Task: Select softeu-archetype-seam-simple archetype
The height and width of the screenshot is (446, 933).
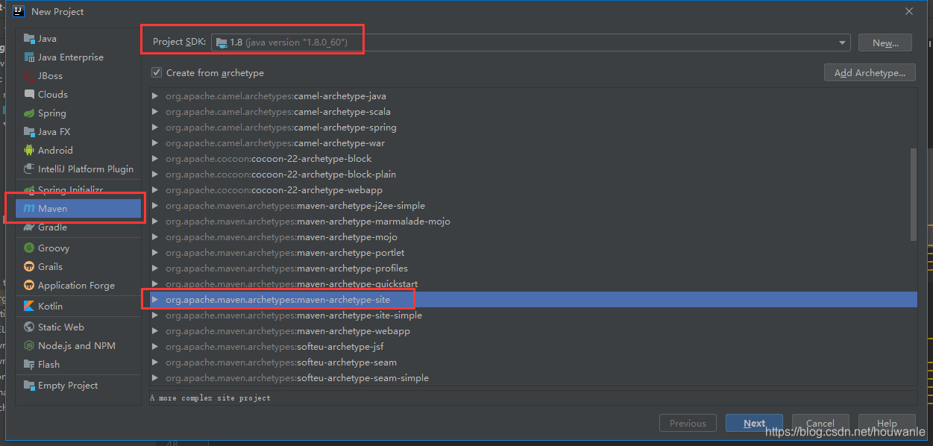Action: click(x=533, y=377)
